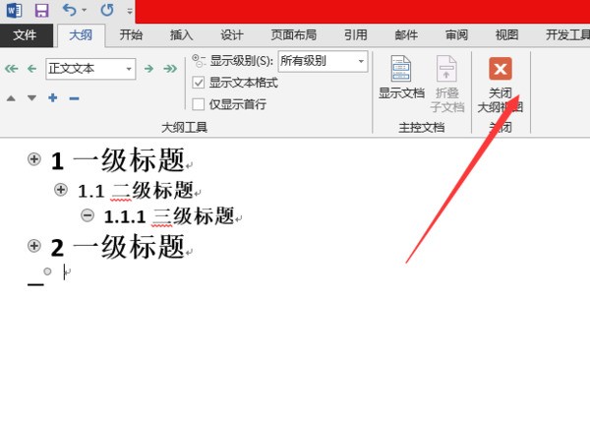Toggle 显示文本格式 checkbox
Viewport: 590px width, 422px height.
[199, 83]
